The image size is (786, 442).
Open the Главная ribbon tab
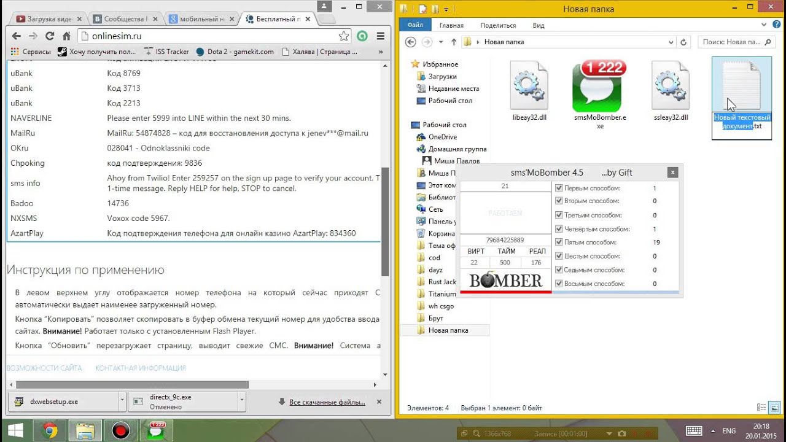[x=451, y=25]
